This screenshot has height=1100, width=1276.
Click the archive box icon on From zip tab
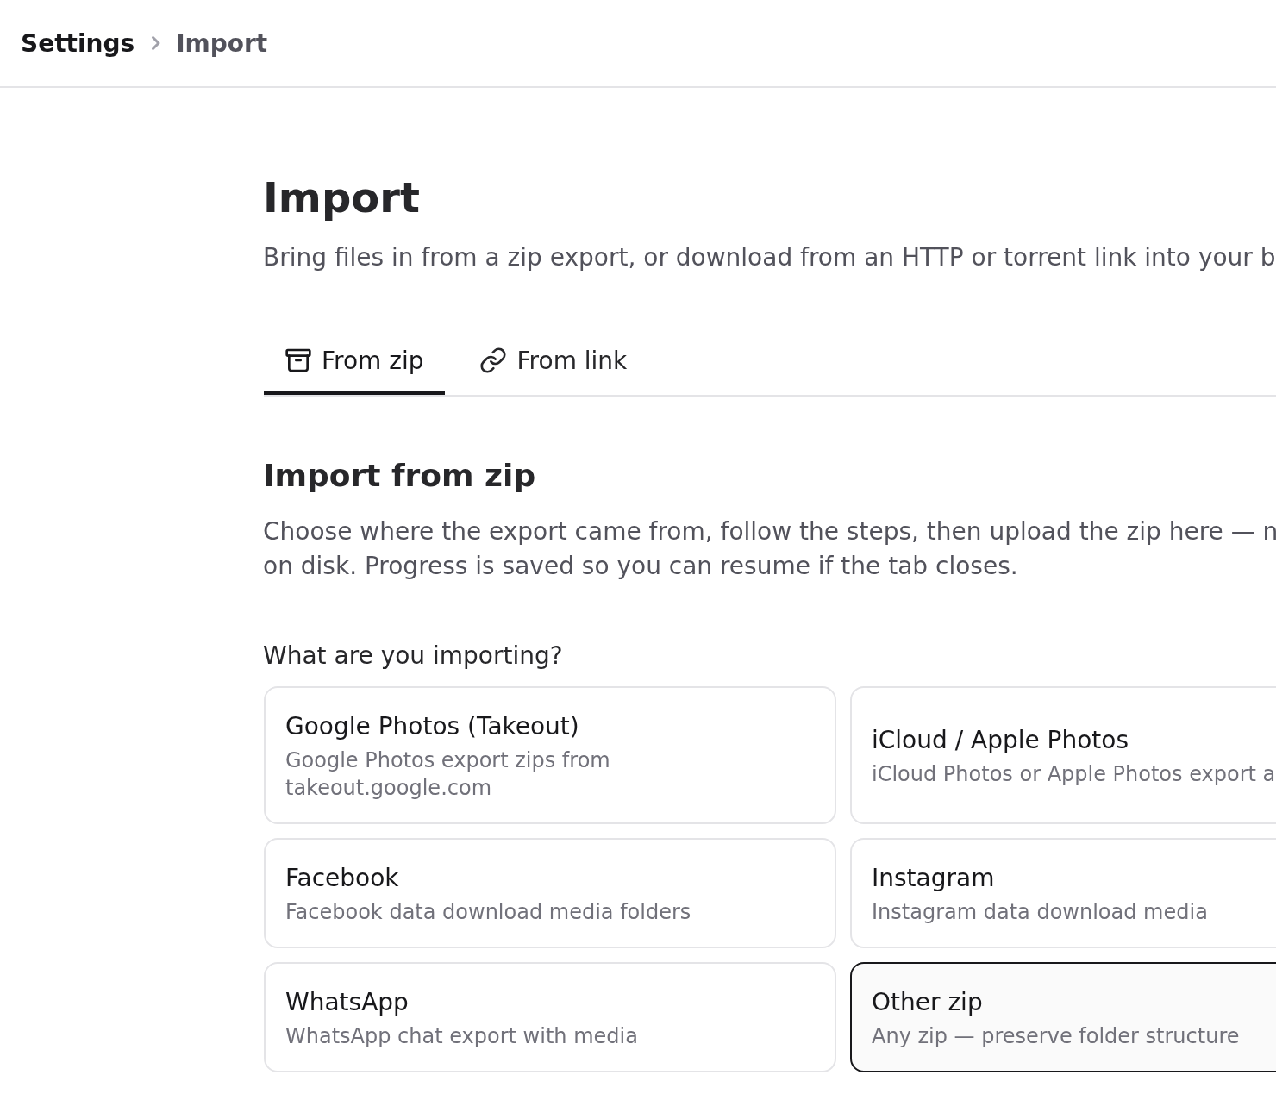(298, 360)
